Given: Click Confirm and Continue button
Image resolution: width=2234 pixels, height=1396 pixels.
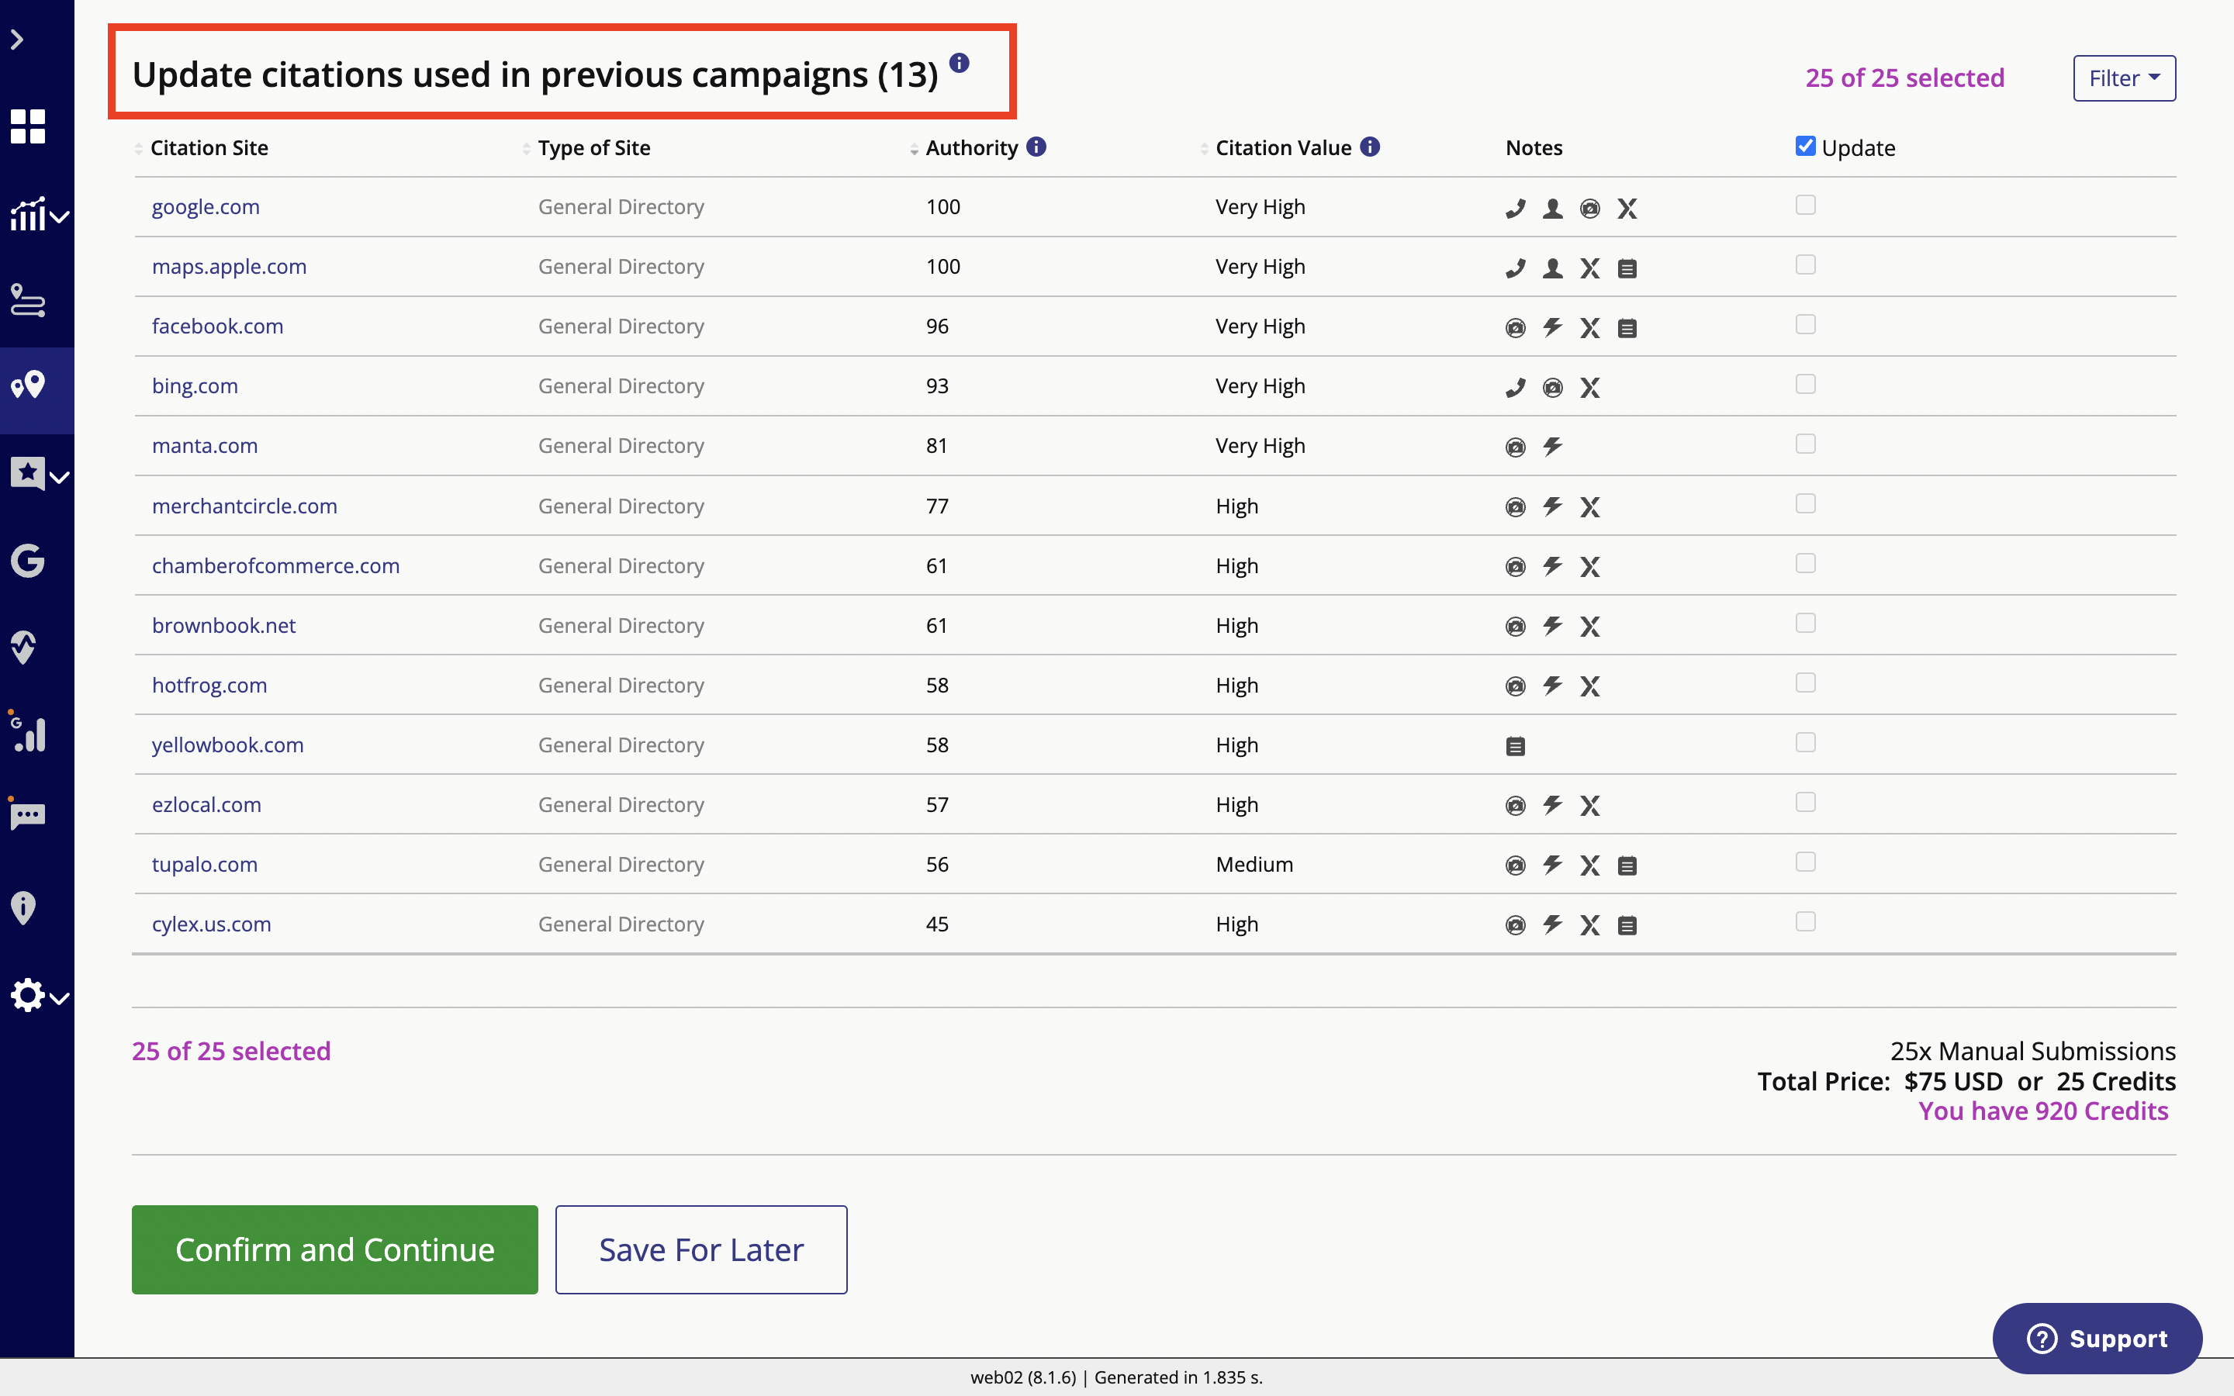Looking at the screenshot, I should [x=334, y=1249].
